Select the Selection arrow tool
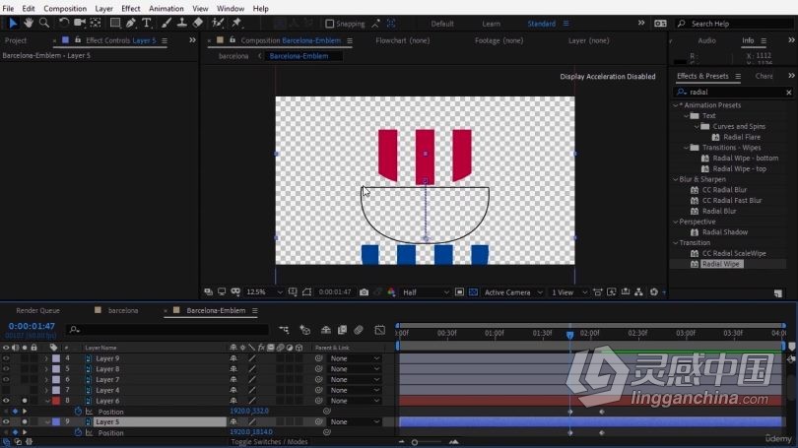 13,23
